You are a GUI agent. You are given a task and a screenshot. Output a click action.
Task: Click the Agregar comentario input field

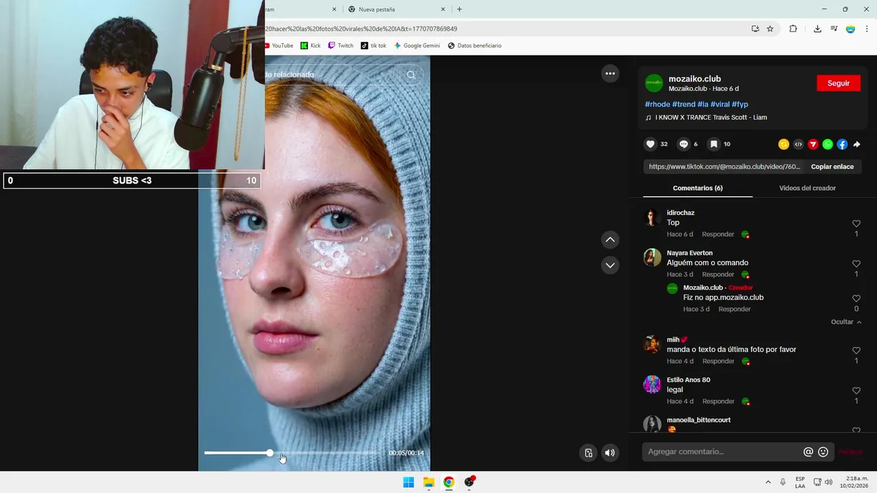coord(723,452)
